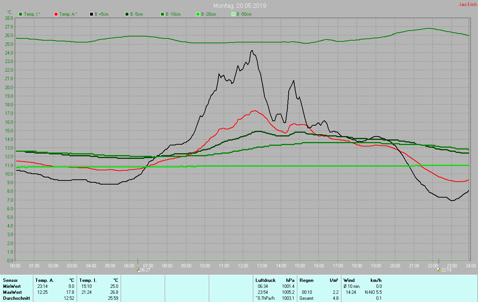Click the sunrise icon at 06:27
478x302 pixels.
pyautogui.click(x=138, y=270)
